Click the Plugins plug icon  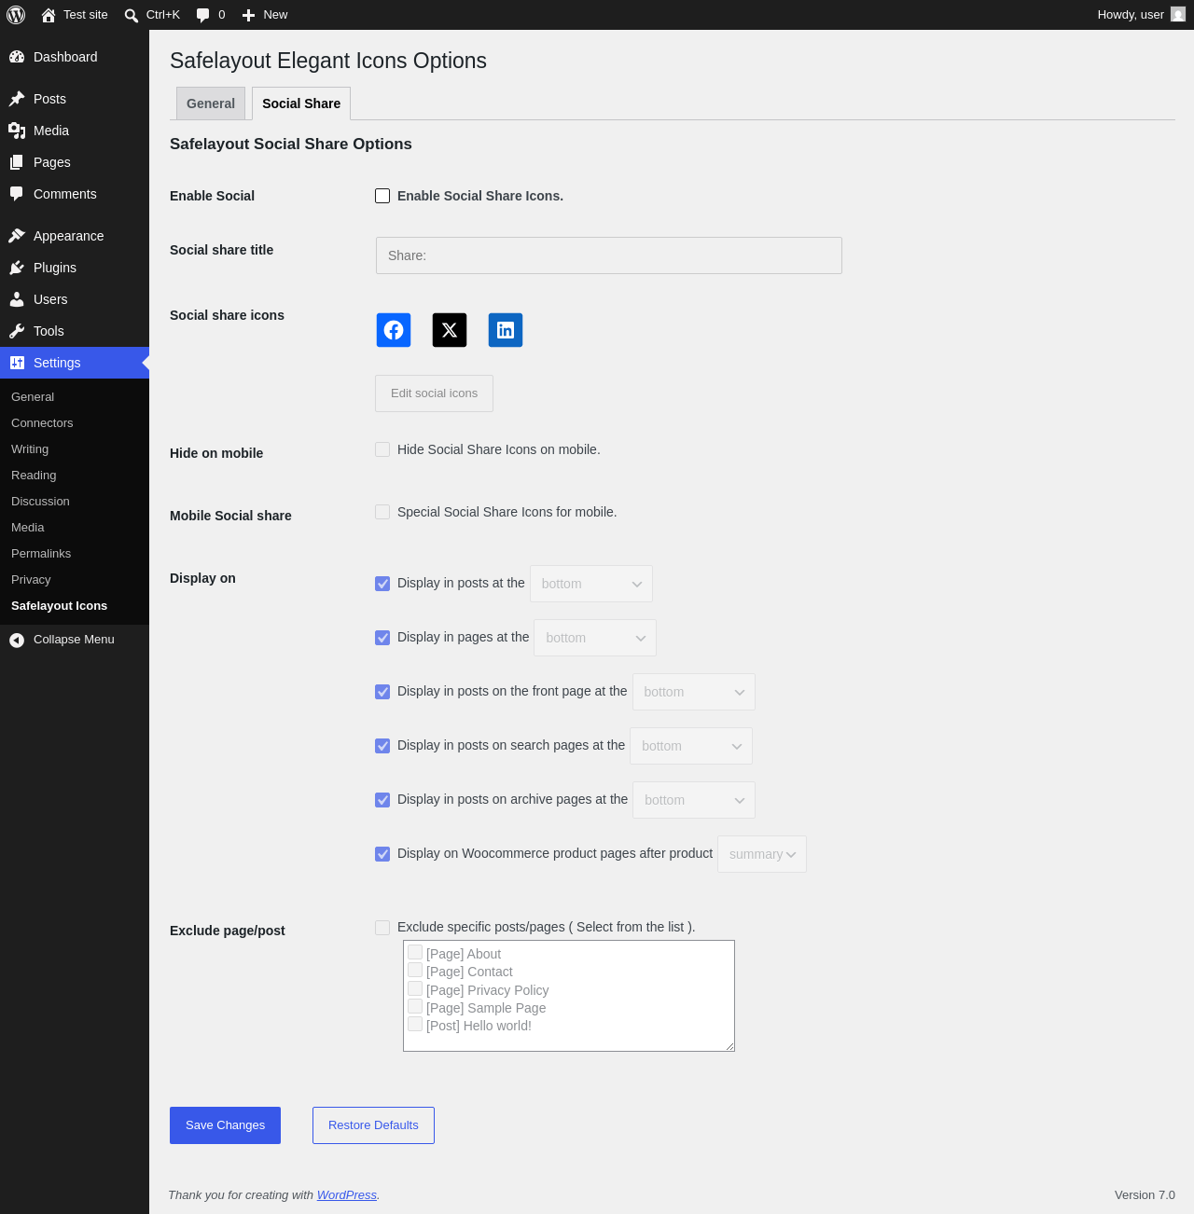(x=17, y=268)
